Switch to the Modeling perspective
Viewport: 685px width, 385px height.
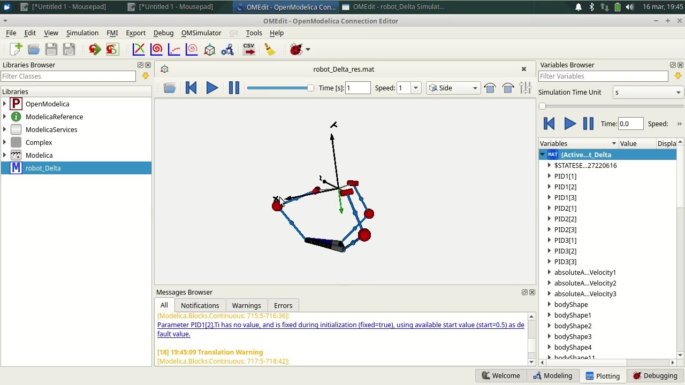[x=552, y=375]
